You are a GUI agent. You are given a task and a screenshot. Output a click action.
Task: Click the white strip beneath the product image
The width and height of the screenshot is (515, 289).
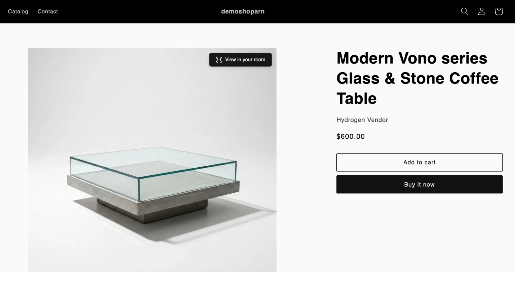pyautogui.click(x=151, y=280)
